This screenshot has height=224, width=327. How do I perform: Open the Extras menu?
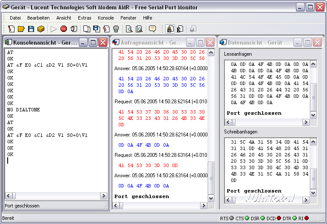pyautogui.click(x=84, y=18)
